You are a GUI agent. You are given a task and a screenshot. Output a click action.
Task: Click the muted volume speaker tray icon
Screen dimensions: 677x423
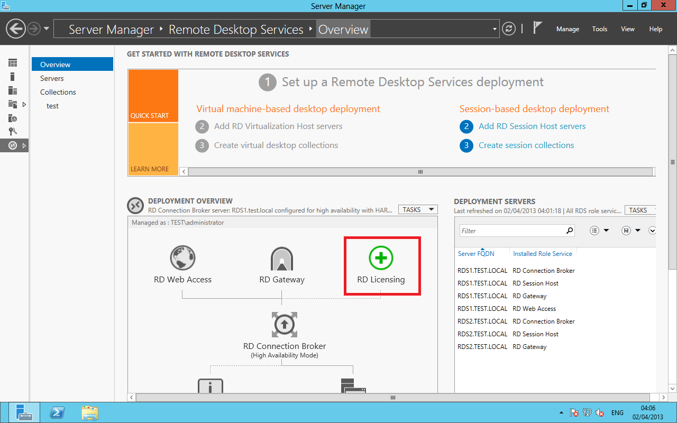(x=600, y=412)
